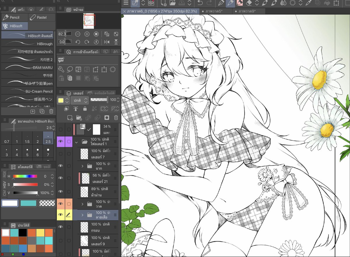Viewport: 350px width, 257px height.
Task: Switch to the ภาพวาด5 canvas tab
Action: pos(216,11)
